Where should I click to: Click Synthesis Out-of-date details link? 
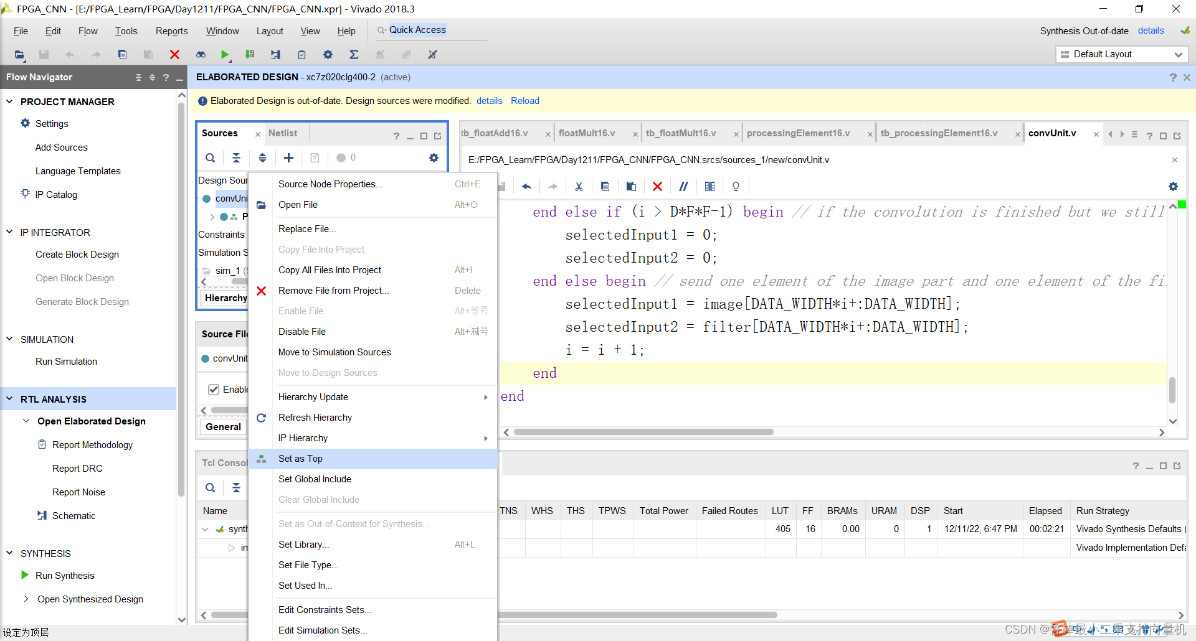(x=1151, y=30)
